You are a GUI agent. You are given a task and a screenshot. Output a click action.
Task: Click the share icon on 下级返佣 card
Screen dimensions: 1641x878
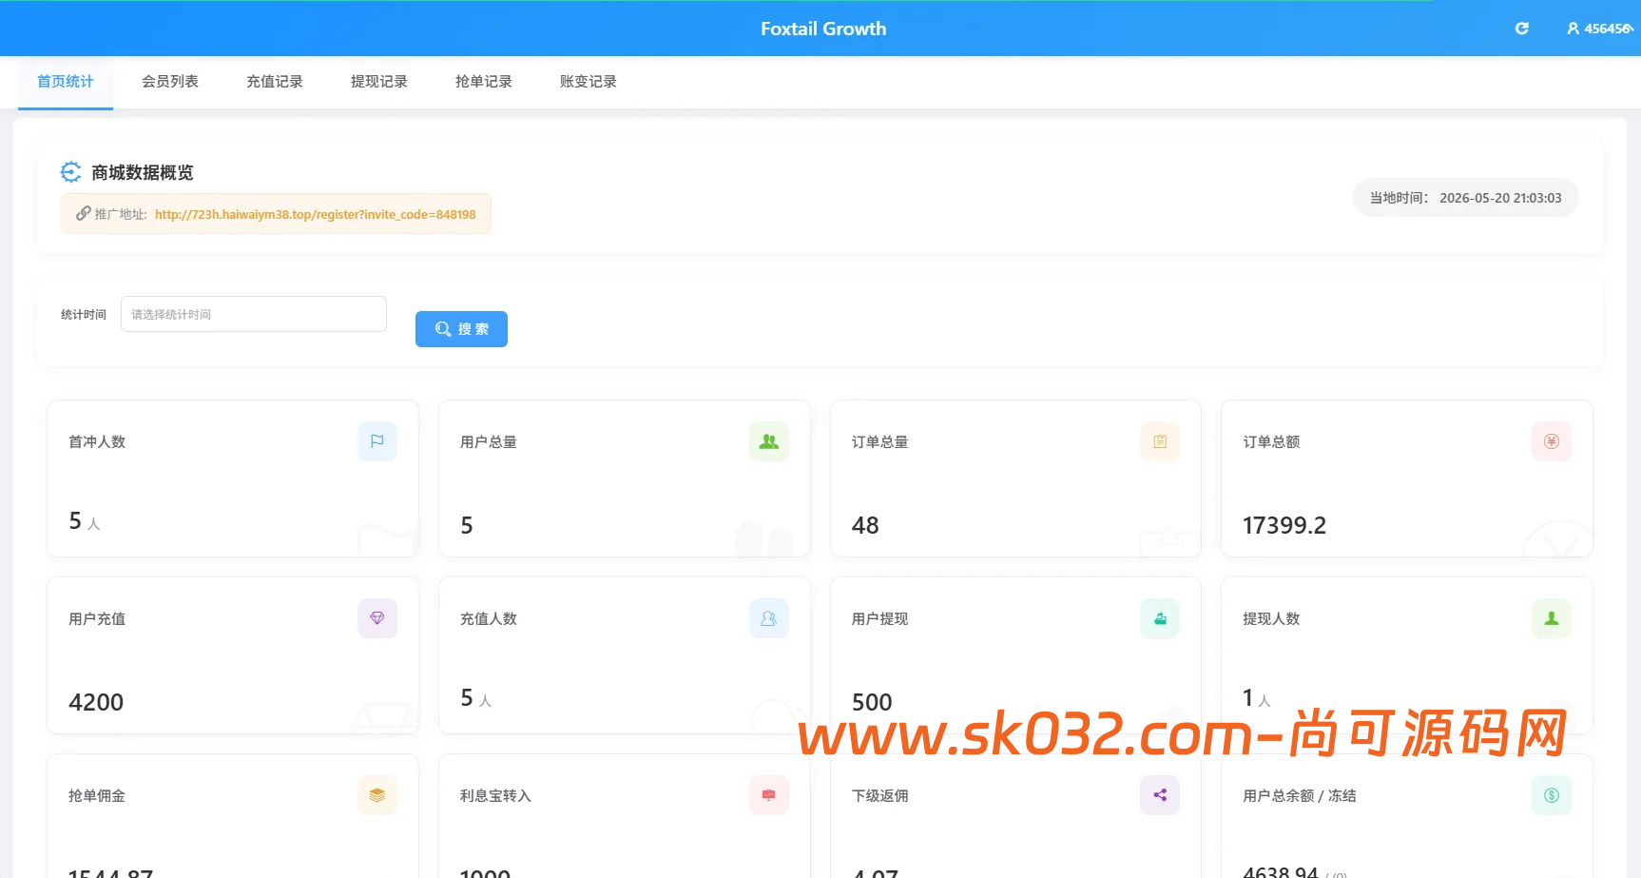[1160, 795]
